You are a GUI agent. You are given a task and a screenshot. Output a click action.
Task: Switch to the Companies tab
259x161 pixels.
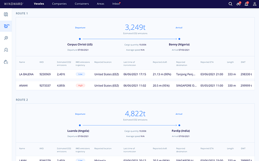click(59, 3)
